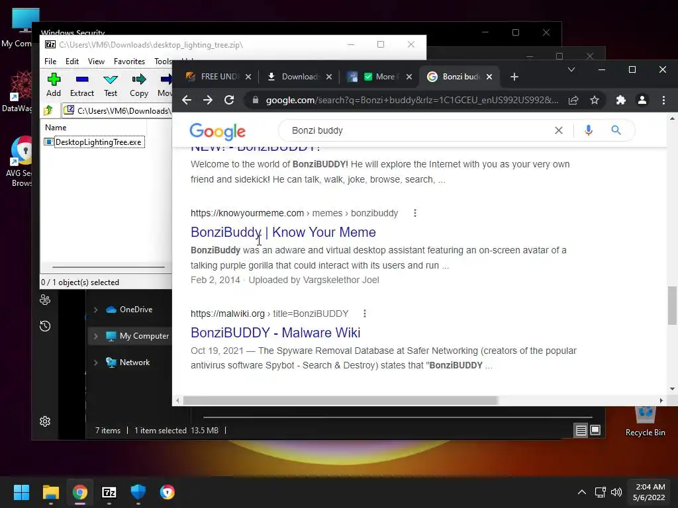The width and height of the screenshot is (678, 508).
Task: Switch Explorer to large icons view
Action: coord(595,430)
